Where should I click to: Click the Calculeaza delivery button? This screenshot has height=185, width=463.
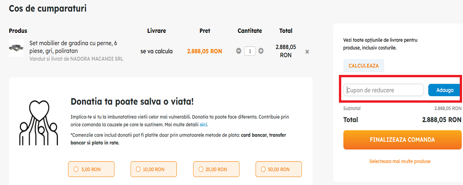pos(363,66)
